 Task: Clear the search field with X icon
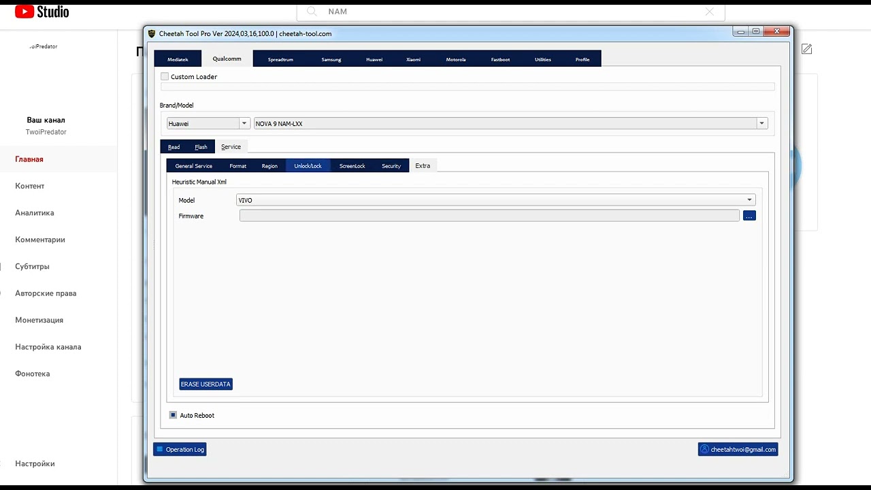tap(709, 12)
